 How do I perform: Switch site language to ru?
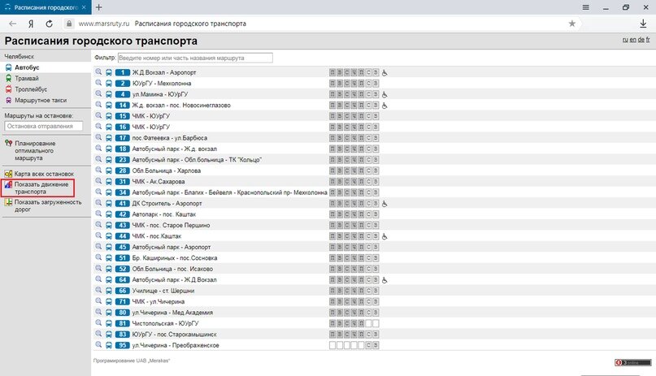click(625, 40)
